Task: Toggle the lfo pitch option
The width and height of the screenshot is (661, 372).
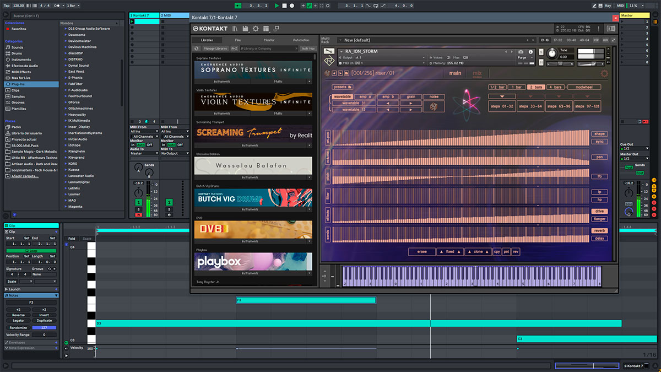Action: click(x=599, y=176)
